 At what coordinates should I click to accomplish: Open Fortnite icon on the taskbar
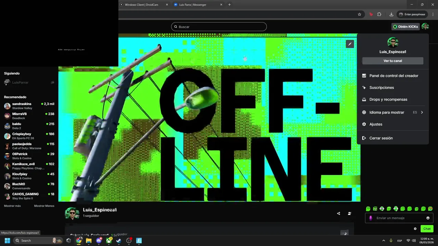(x=139, y=241)
